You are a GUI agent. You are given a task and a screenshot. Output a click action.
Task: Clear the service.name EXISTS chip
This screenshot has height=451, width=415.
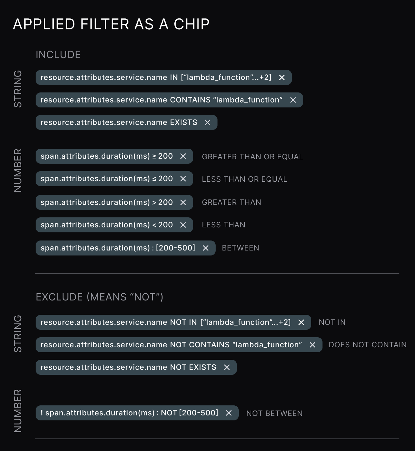208,122
